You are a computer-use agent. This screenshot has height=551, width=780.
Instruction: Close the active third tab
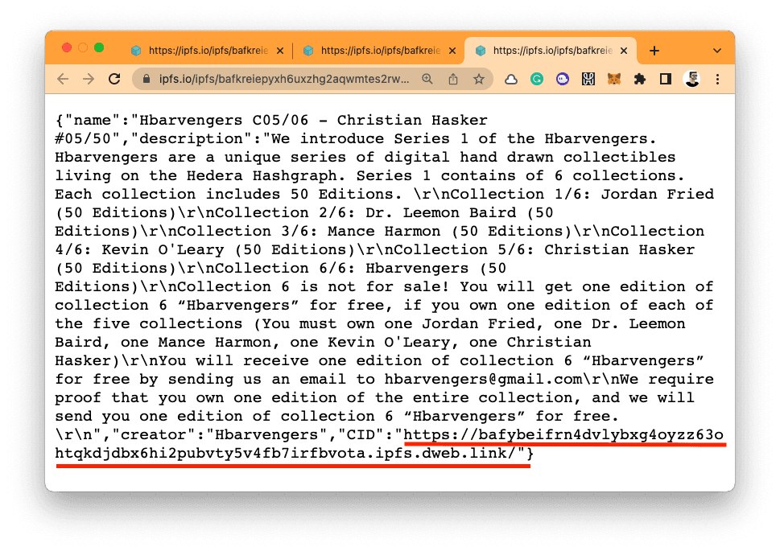click(625, 51)
